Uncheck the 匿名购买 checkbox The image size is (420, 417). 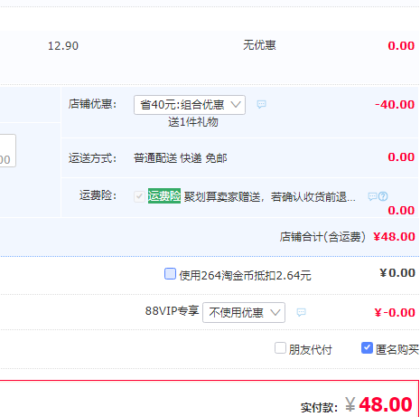(367, 347)
